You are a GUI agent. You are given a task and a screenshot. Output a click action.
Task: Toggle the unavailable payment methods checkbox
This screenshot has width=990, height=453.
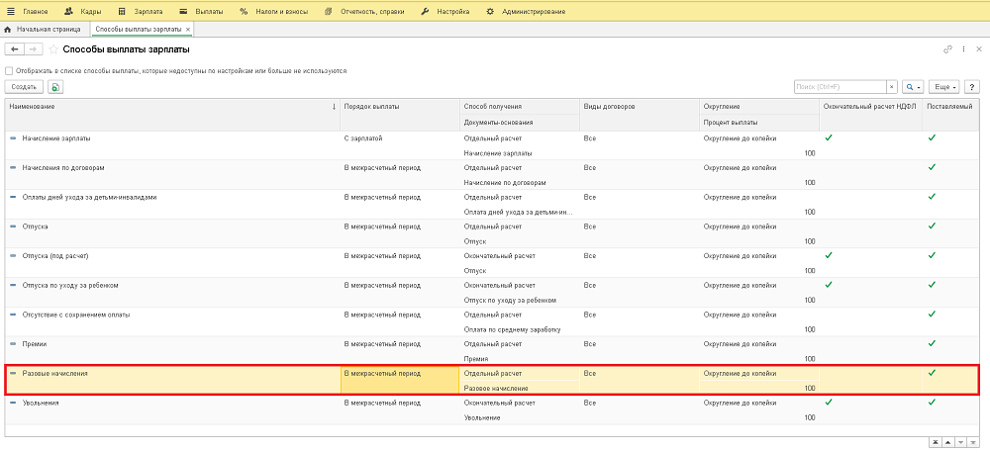[9, 71]
